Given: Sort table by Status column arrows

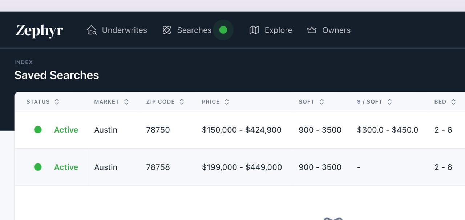Looking at the screenshot, I should (x=57, y=102).
